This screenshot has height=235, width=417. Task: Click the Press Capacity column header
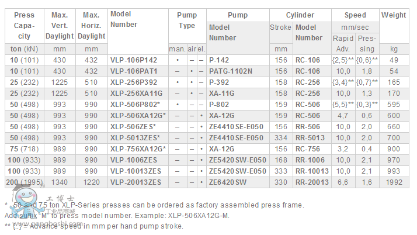click(x=24, y=26)
